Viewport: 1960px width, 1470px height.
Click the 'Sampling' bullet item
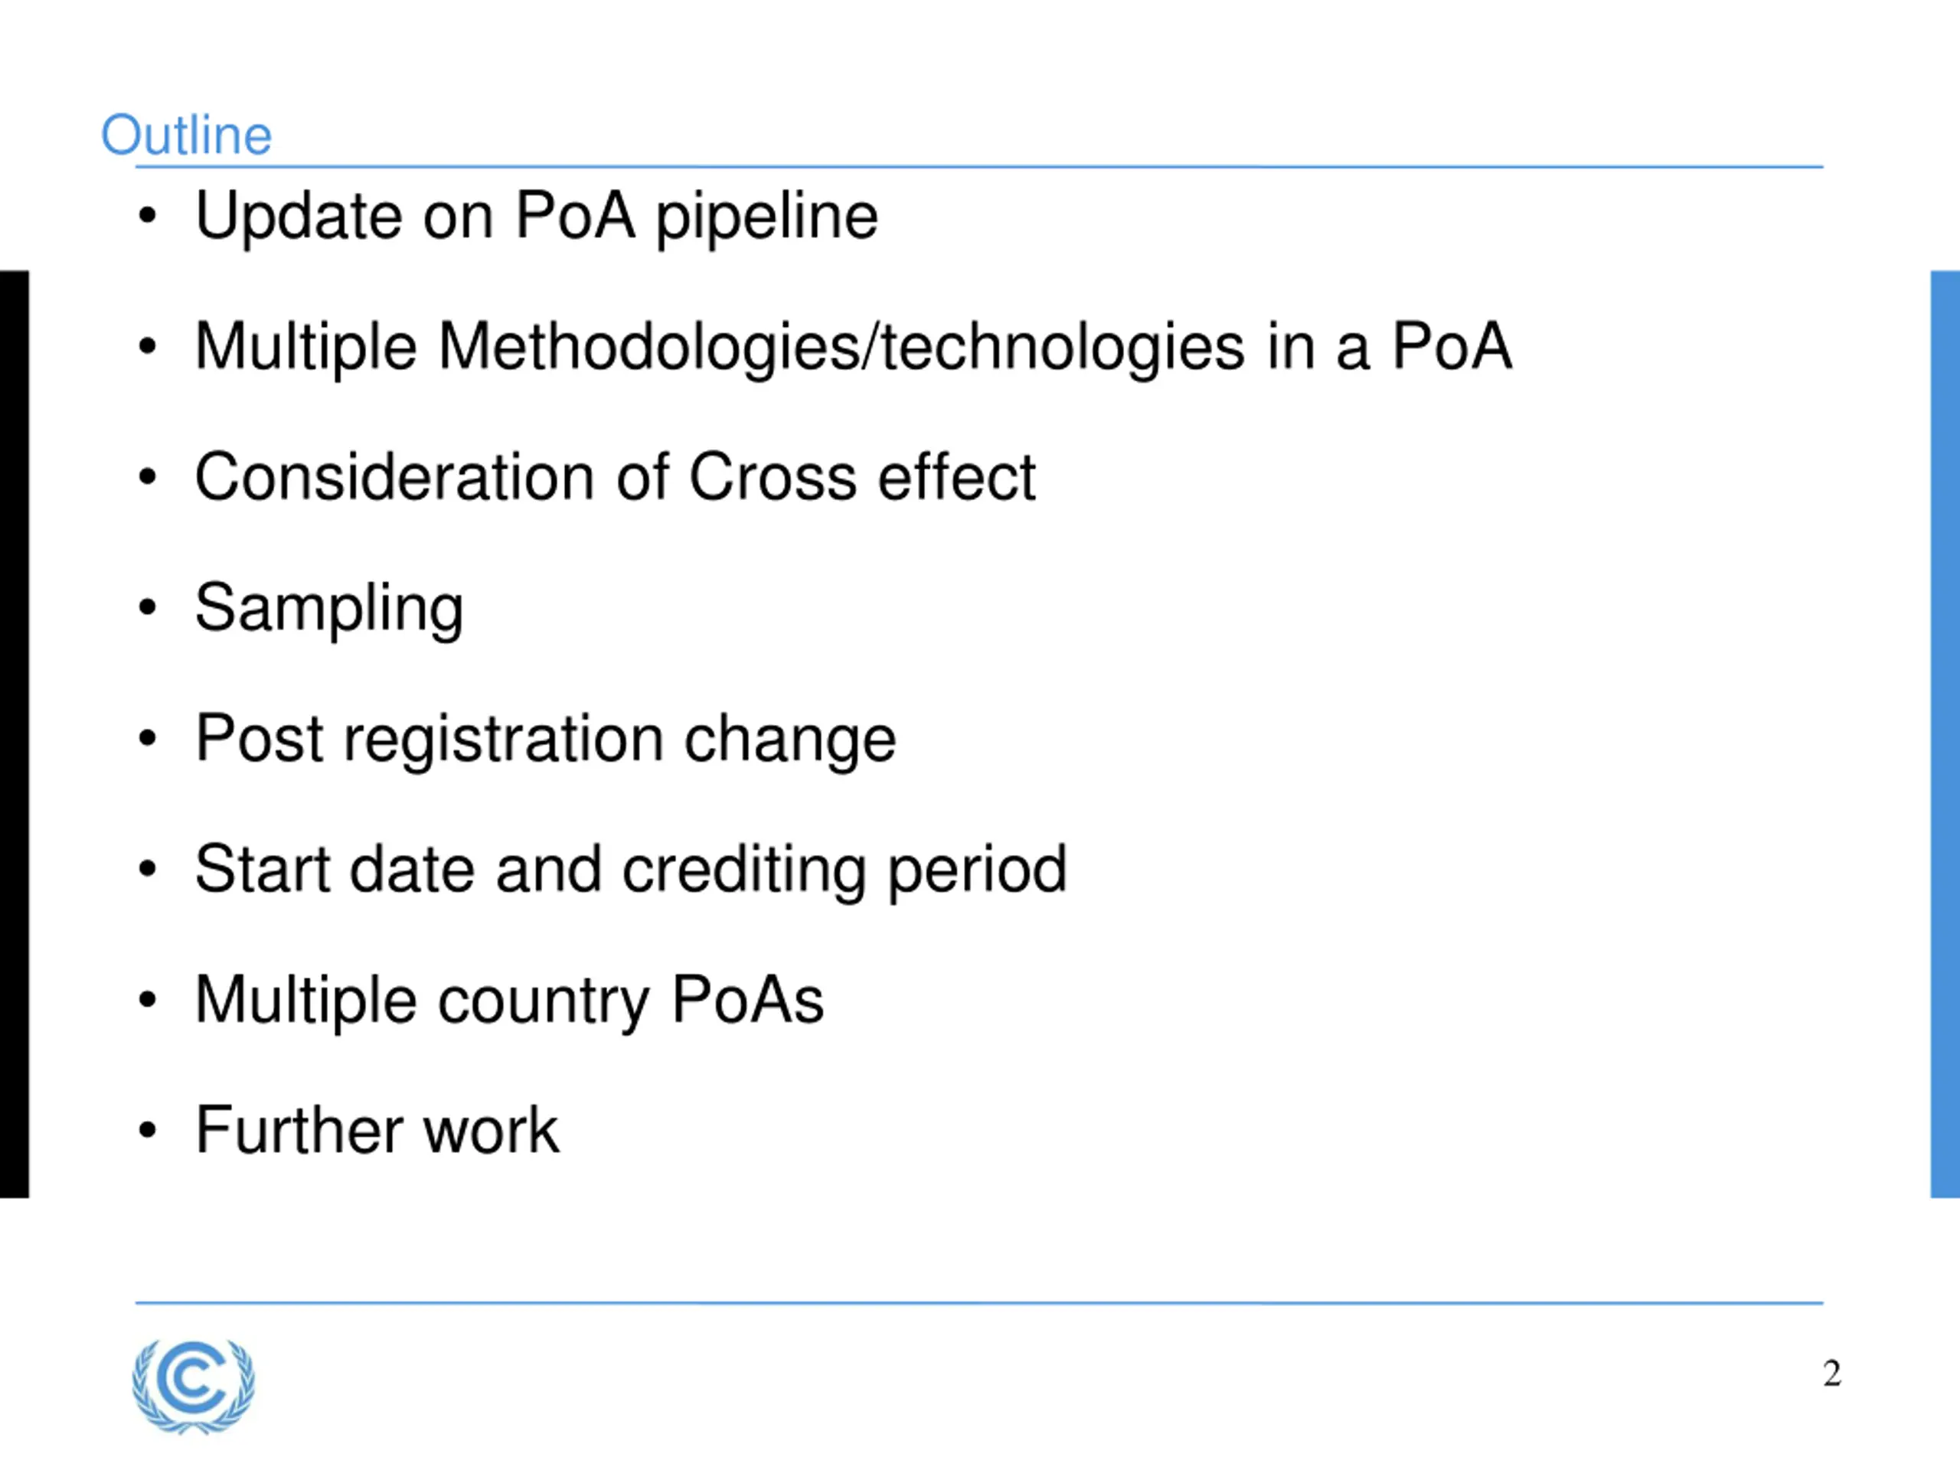[x=328, y=609]
